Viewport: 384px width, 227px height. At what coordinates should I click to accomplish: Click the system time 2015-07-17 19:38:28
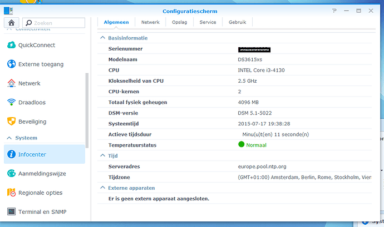point(264,124)
